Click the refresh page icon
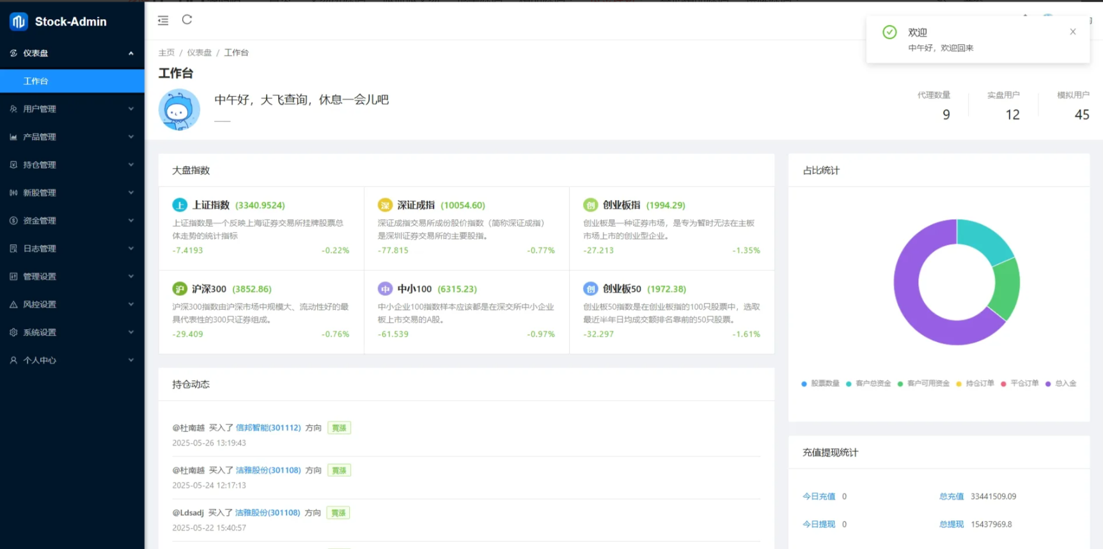The height and width of the screenshot is (549, 1103). 187,20
